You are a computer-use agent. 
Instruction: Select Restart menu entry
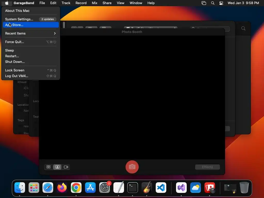[31, 56]
